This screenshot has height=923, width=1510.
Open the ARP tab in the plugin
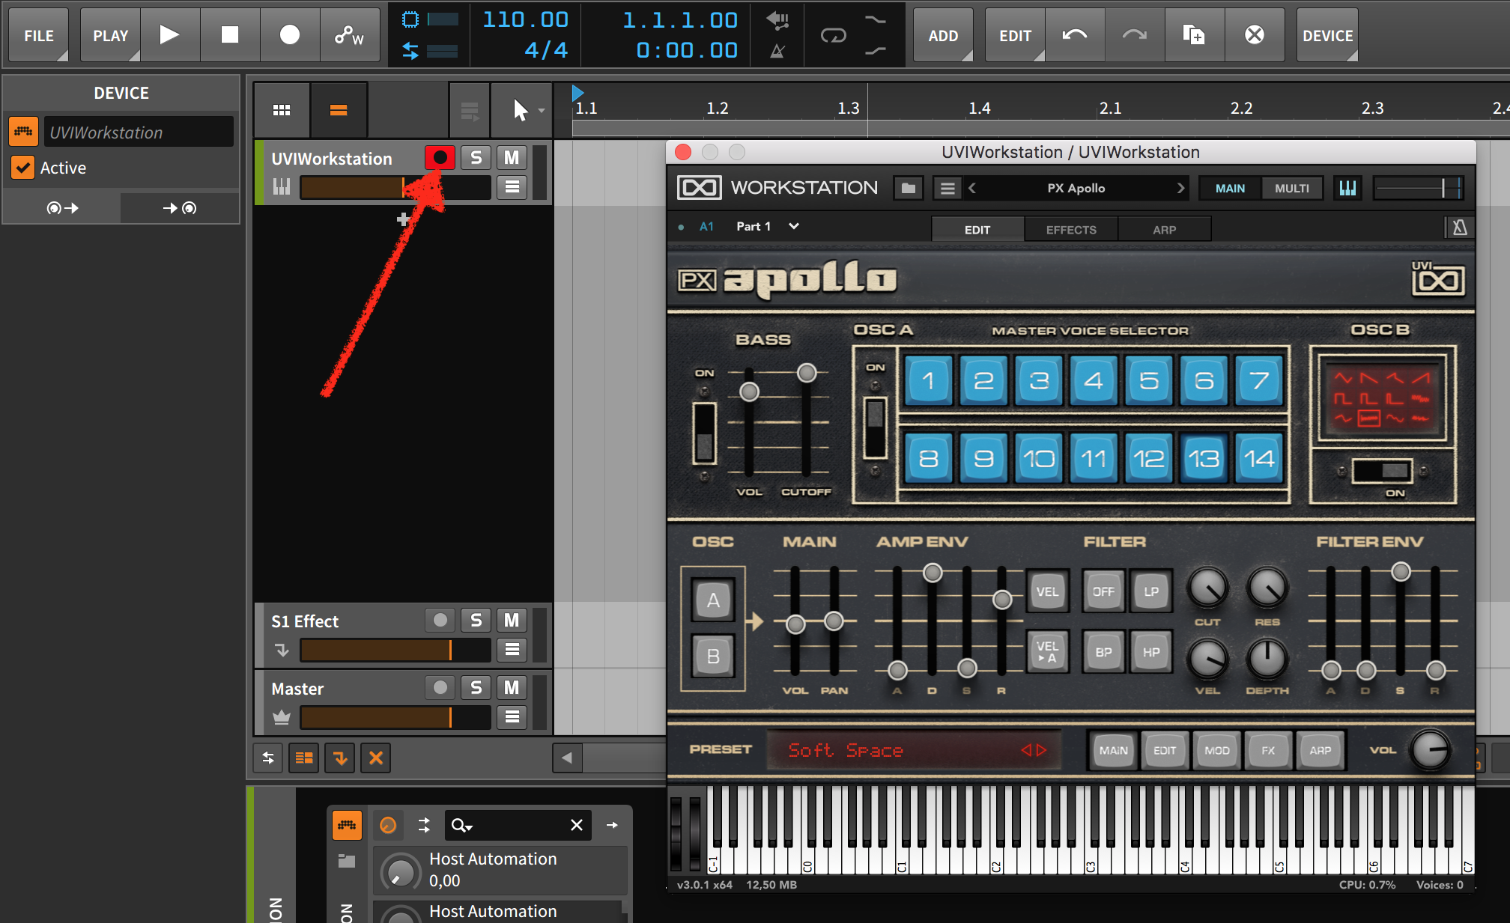coord(1164,230)
